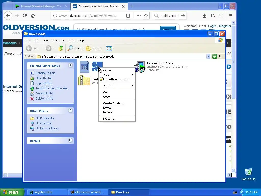This screenshot has width=261, height=196.
Task: Go up one folder level
Action: tap(61, 48)
